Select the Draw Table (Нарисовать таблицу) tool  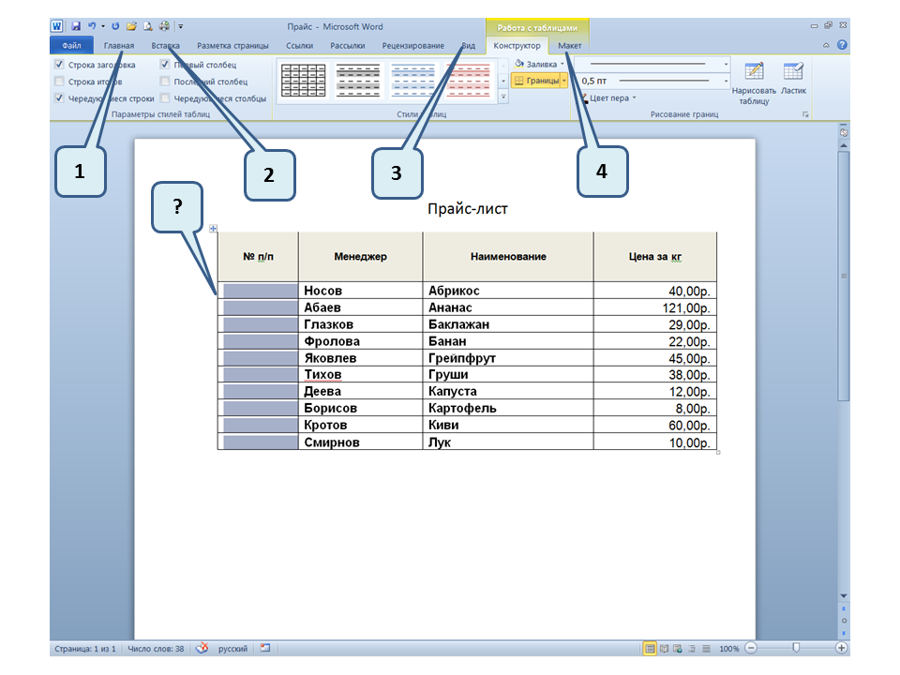point(753,83)
